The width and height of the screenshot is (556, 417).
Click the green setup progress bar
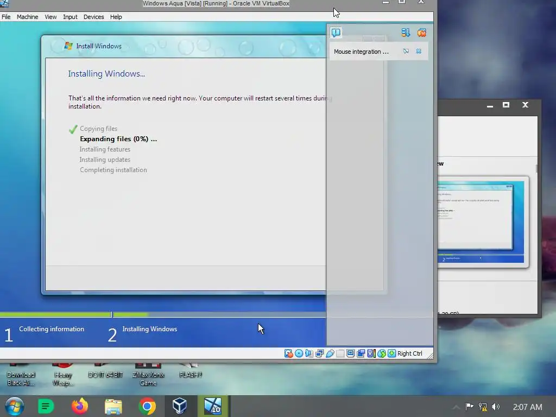[x=74, y=314]
